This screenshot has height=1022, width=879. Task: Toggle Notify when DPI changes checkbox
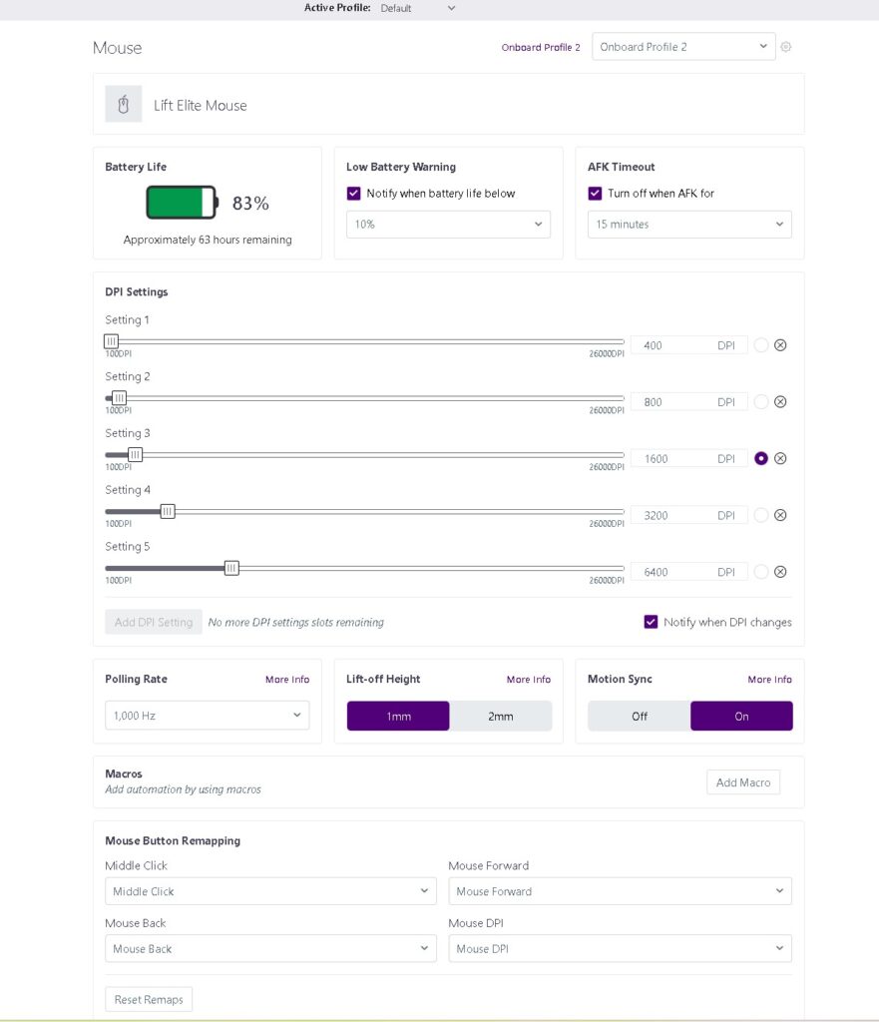point(651,622)
